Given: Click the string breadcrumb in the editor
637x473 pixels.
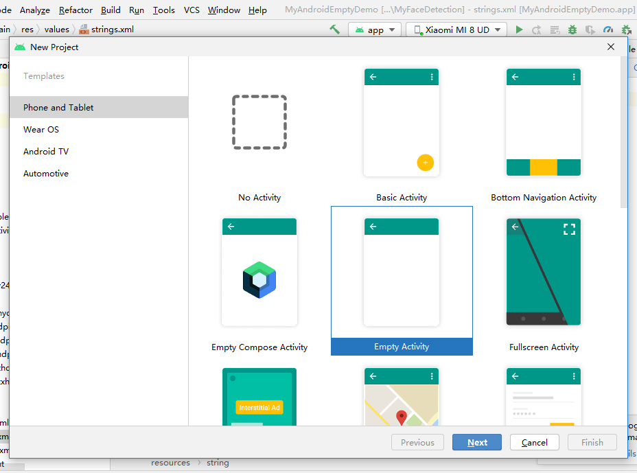Looking at the screenshot, I should pos(218,463).
